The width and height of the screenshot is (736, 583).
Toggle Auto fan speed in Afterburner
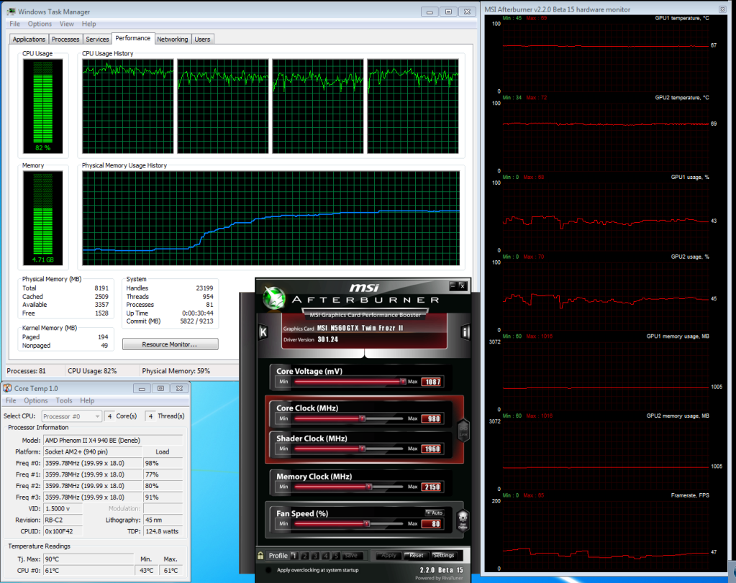(x=435, y=513)
